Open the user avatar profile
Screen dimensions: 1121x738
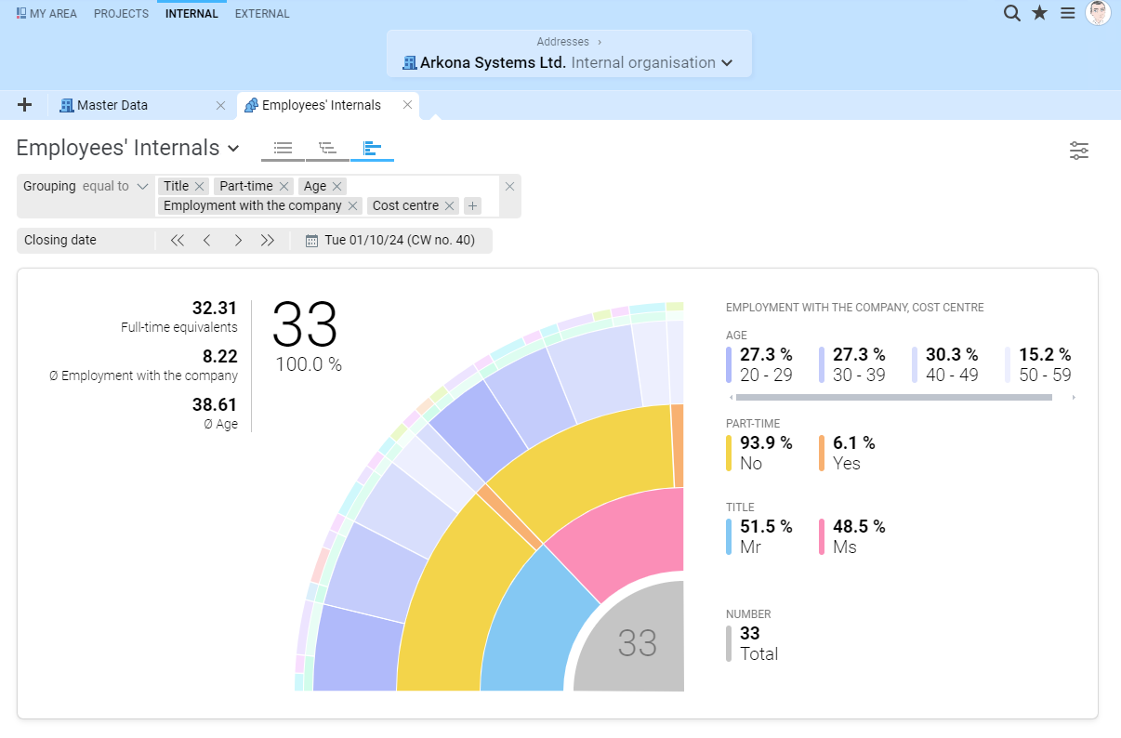[1098, 13]
